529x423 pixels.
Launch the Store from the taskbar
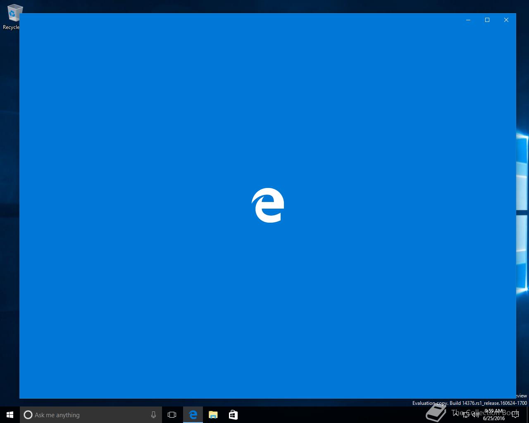[233, 415]
